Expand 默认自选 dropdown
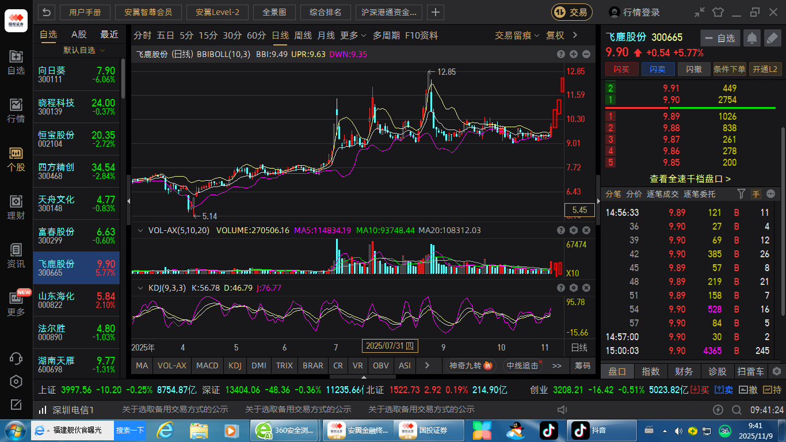 coord(84,50)
